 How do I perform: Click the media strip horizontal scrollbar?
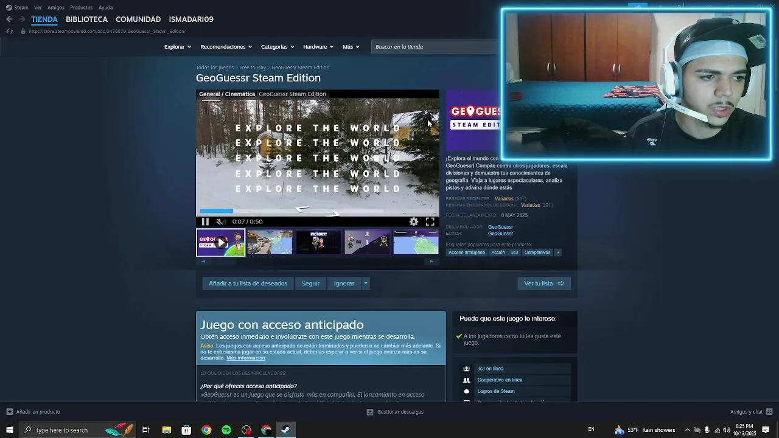click(317, 262)
